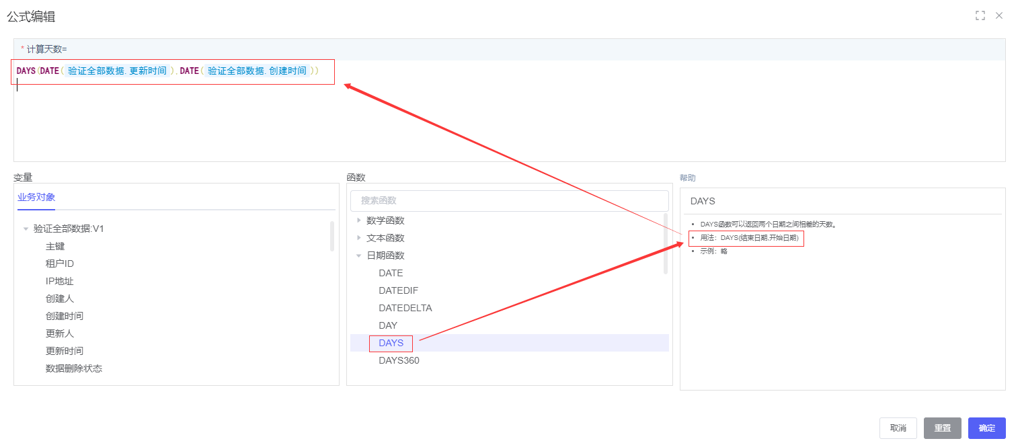Select the IP地址 field
This screenshot has height=445, width=1020.
click(x=59, y=281)
